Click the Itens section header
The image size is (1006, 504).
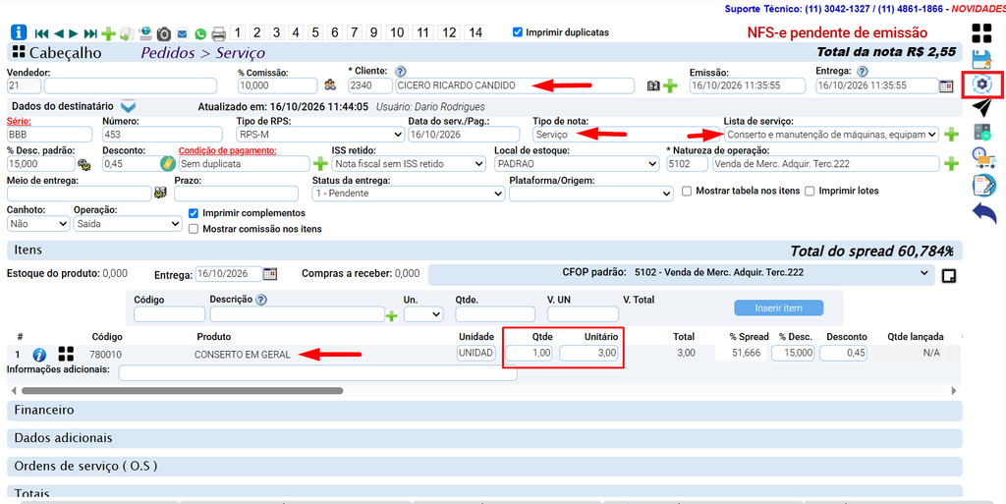pyautogui.click(x=484, y=251)
